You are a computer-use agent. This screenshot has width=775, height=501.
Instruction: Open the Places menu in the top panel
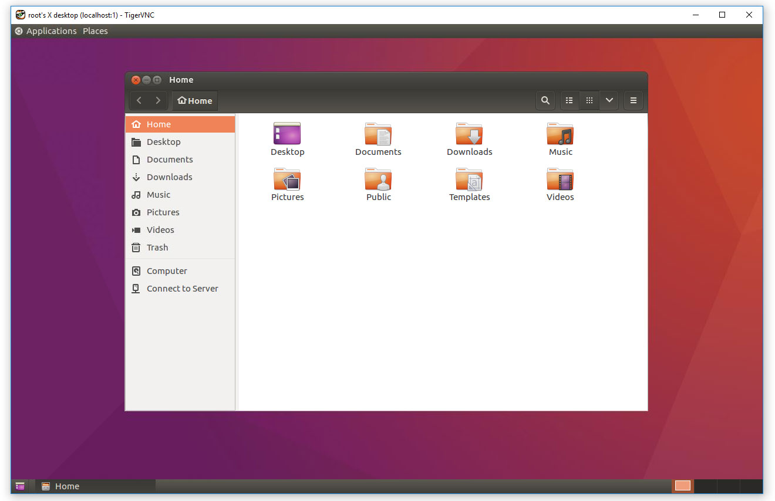(x=95, y=31)
